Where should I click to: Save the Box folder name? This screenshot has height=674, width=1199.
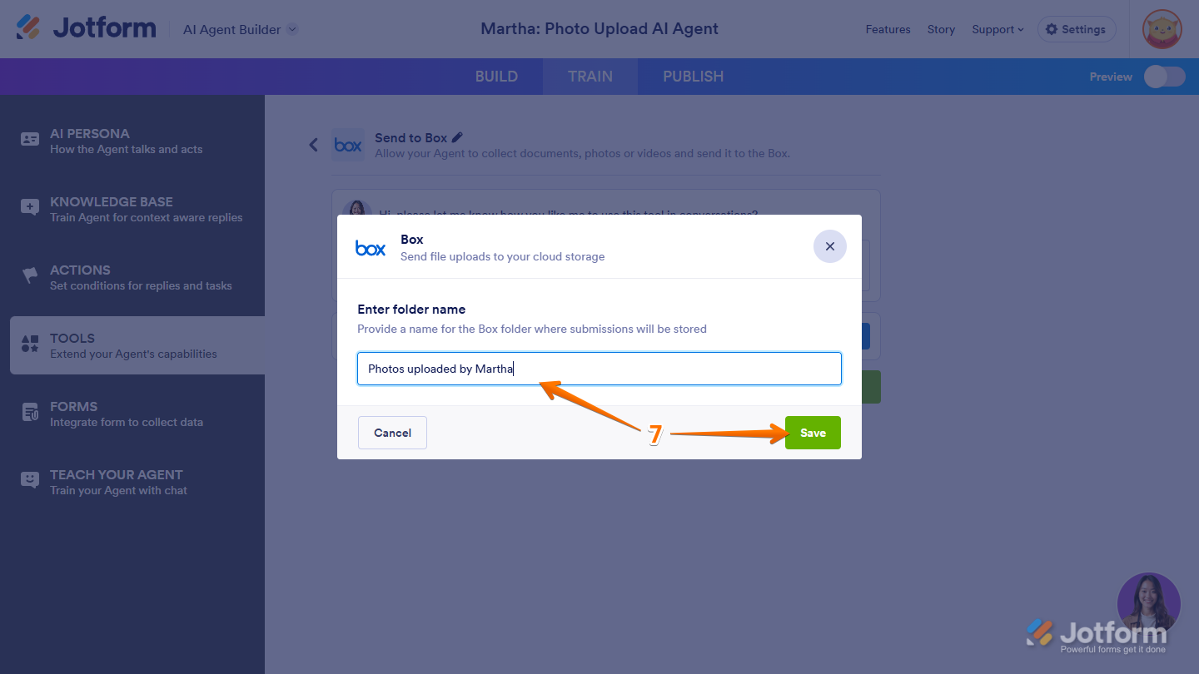[813, 433]
